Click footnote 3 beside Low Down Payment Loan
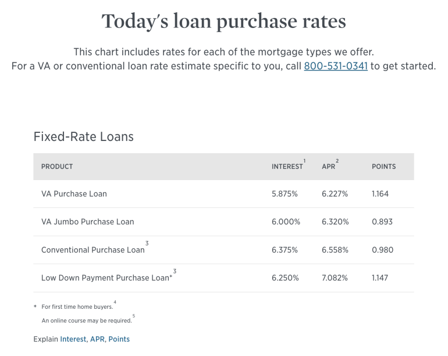Screen dimensions: 448x356 pos(175,271)
